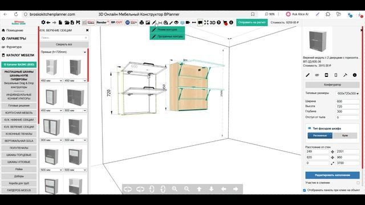Image resolution: width=365 pixels, height=205 pixels.
Task: Create a new project with the file icon
Action: pyautogui.click(x=60, y=23)
